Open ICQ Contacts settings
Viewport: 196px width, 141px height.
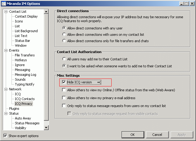tap(24, 99)
